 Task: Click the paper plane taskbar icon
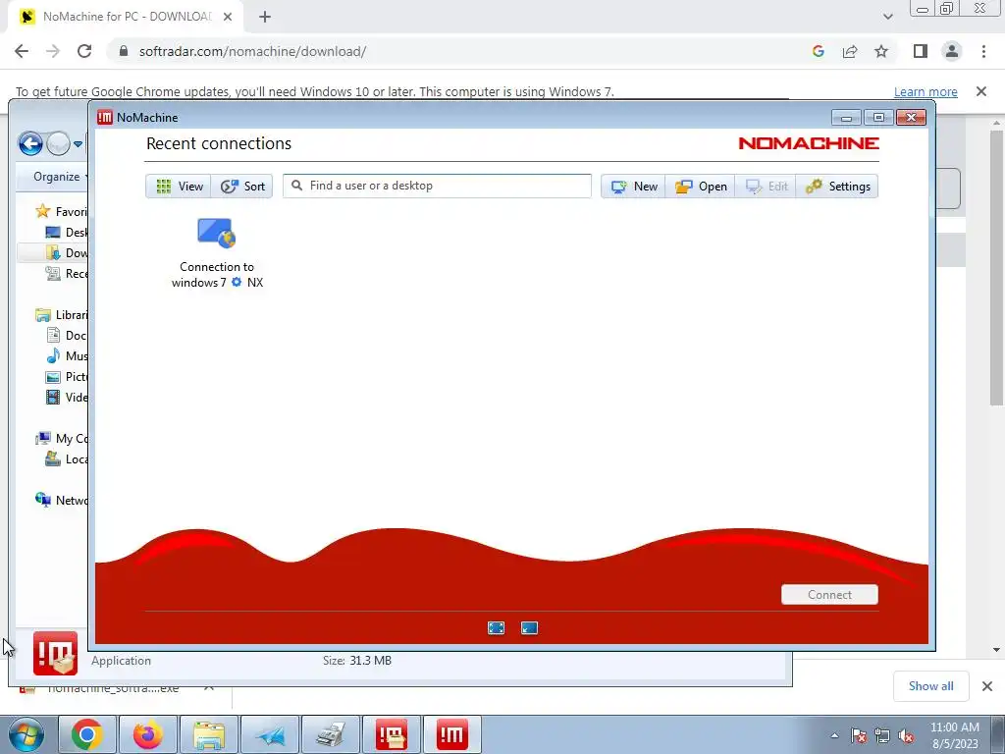tap(270, 734)
